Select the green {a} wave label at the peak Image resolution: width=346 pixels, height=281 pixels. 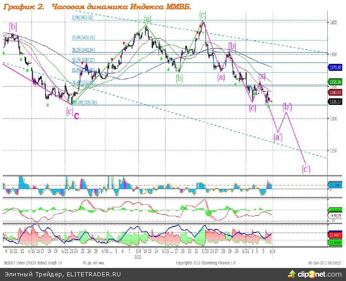tap(147, 19)
